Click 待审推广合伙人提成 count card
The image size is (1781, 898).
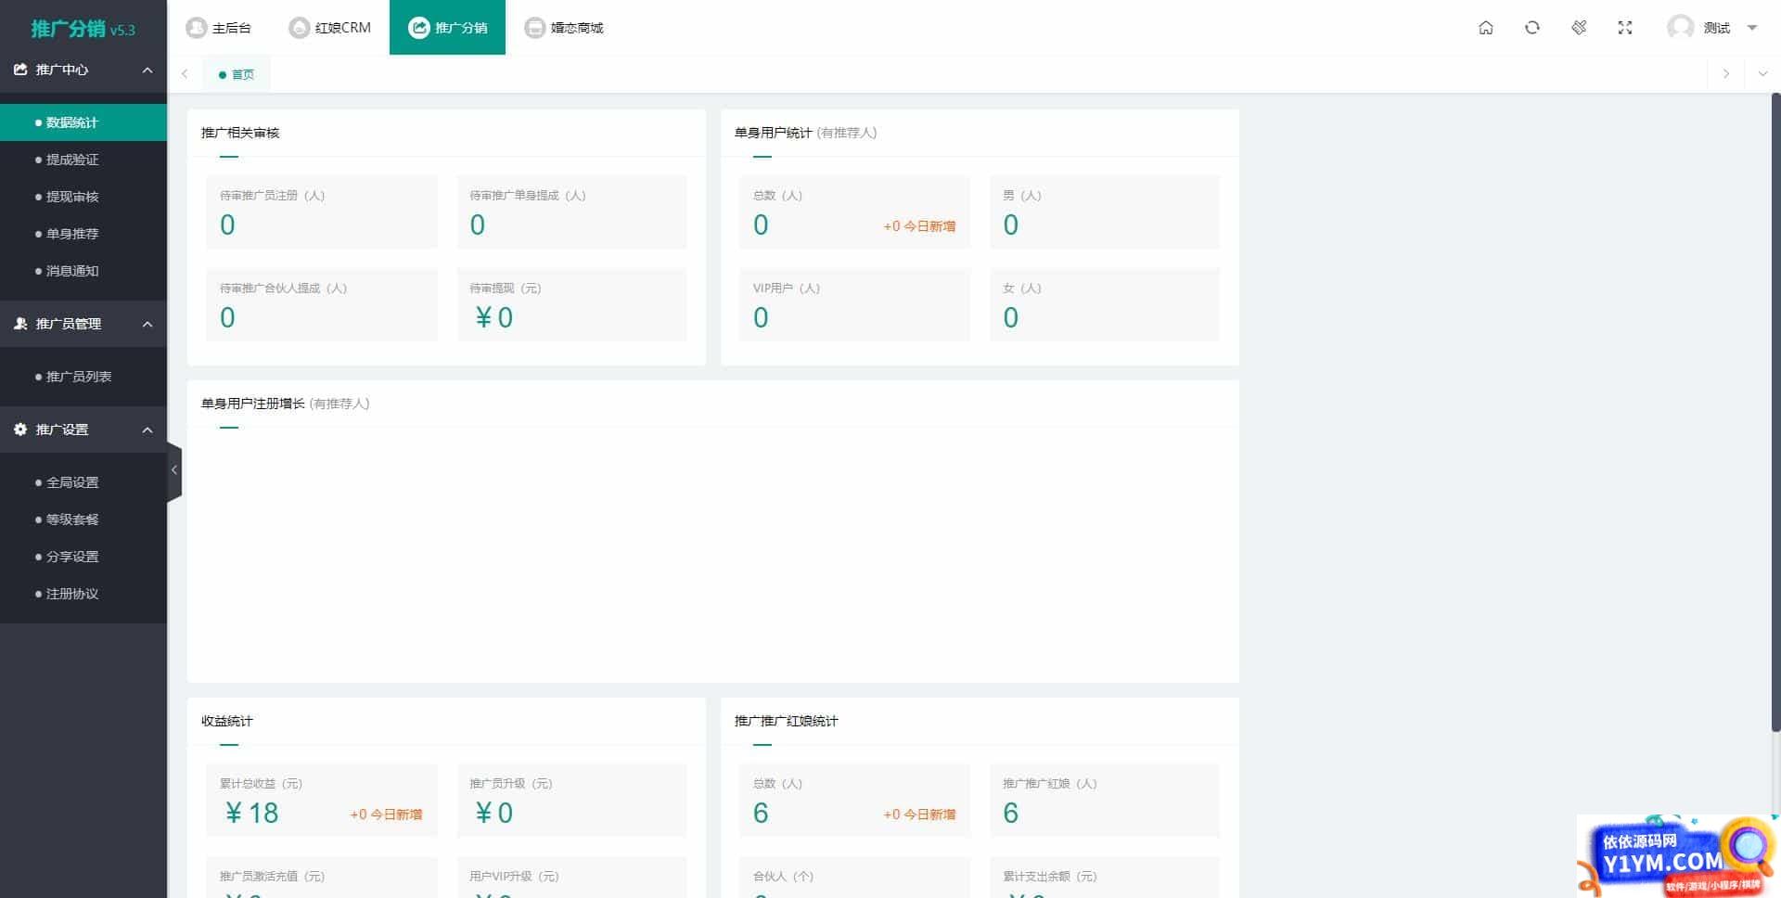321,304
